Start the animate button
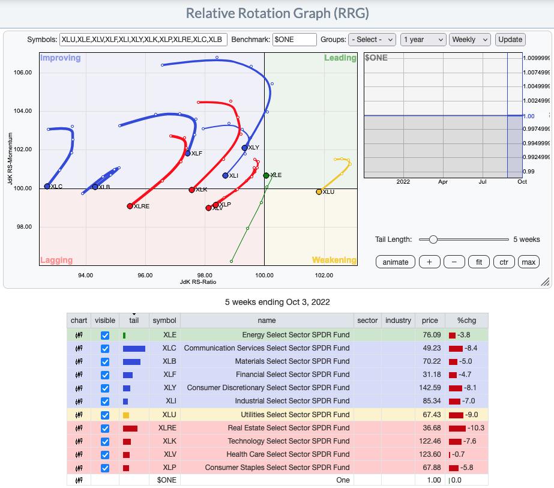 [396, 262]
